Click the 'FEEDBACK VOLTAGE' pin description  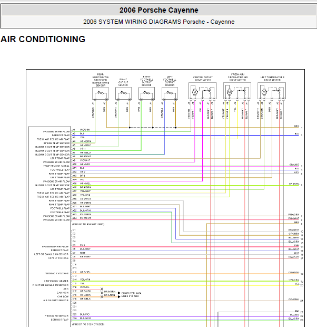click(56, 273)
